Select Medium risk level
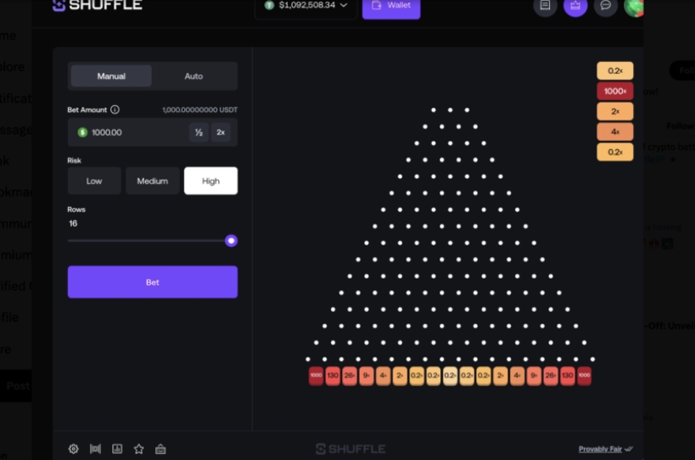 [x=153, y=180]
